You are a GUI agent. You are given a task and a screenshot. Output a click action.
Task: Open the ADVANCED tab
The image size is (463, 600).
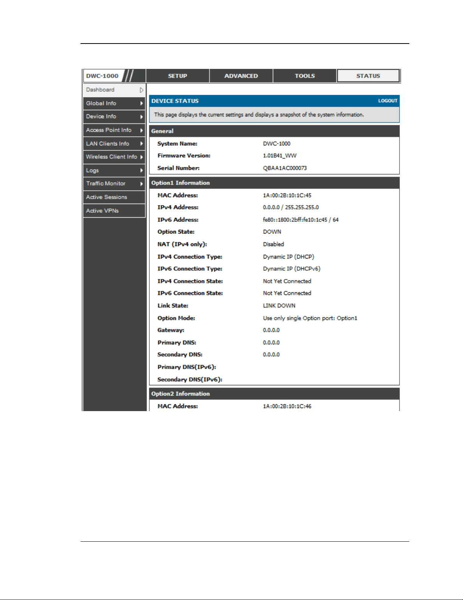[241, 76]
